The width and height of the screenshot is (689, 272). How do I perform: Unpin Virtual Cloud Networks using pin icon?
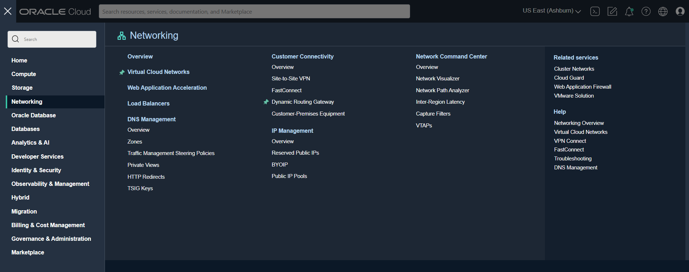pos(122,72)
